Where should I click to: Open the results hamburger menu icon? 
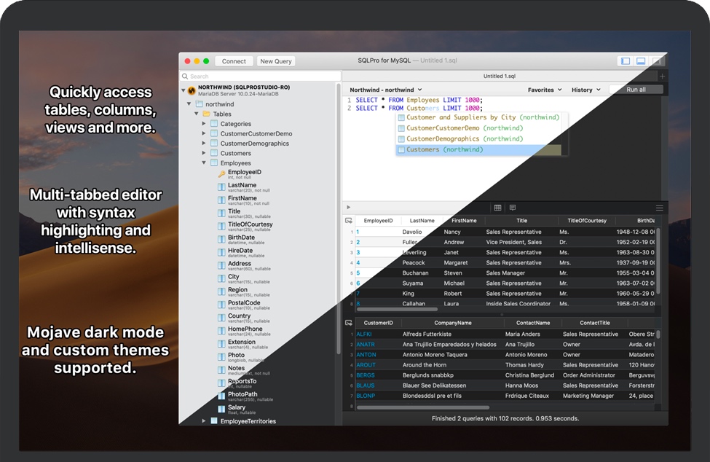point(659,208)
